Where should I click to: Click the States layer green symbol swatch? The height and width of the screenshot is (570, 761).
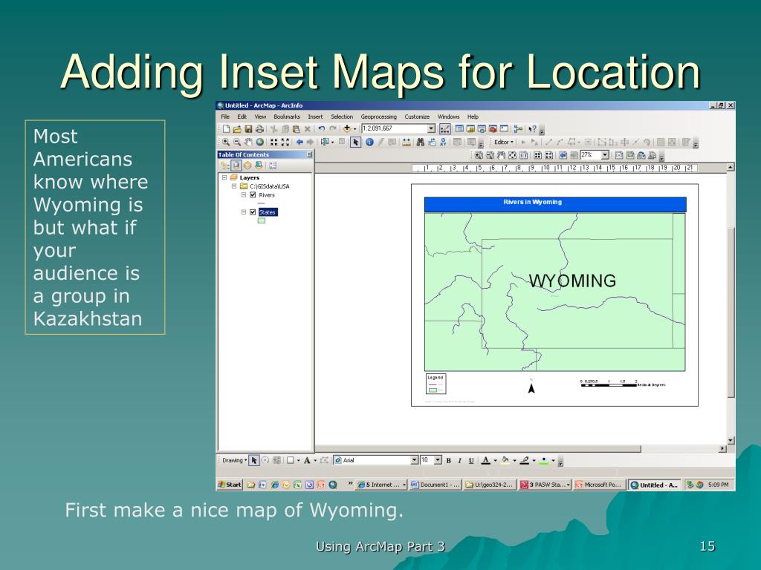[x=262, y=220]
